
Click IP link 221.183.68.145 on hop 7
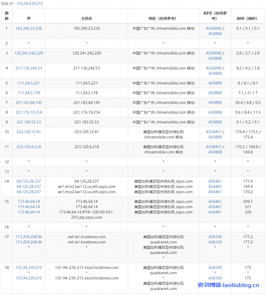(28, 103)
